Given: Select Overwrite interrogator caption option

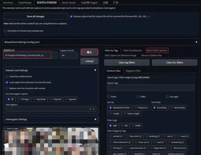Looking at the screenshot, I should click(x=39, y=99).
